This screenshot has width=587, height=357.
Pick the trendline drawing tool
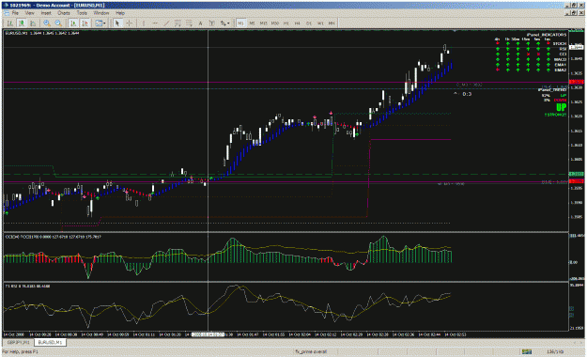click(x=166, y=23)
